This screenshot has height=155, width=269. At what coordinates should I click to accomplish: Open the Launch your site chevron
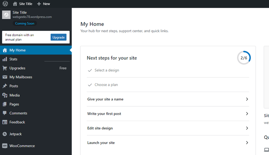point(247,143)
